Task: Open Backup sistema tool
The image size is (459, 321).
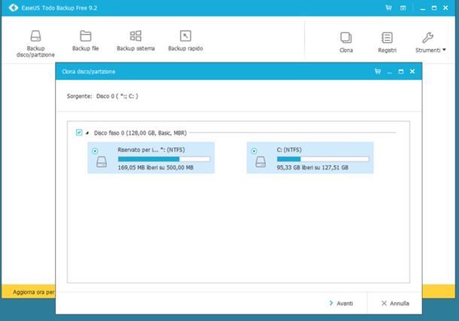Action: click(x=135, y=41)
